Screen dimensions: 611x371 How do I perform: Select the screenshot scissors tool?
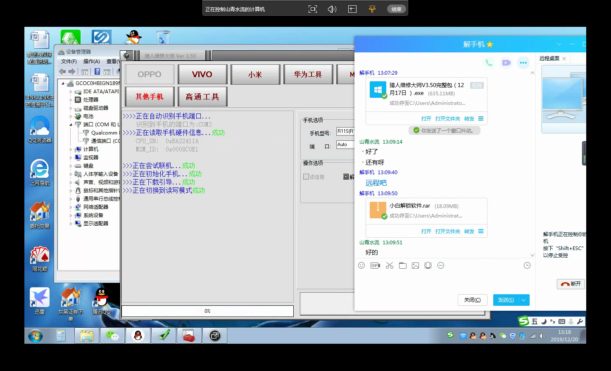click(x=390, y=265)
